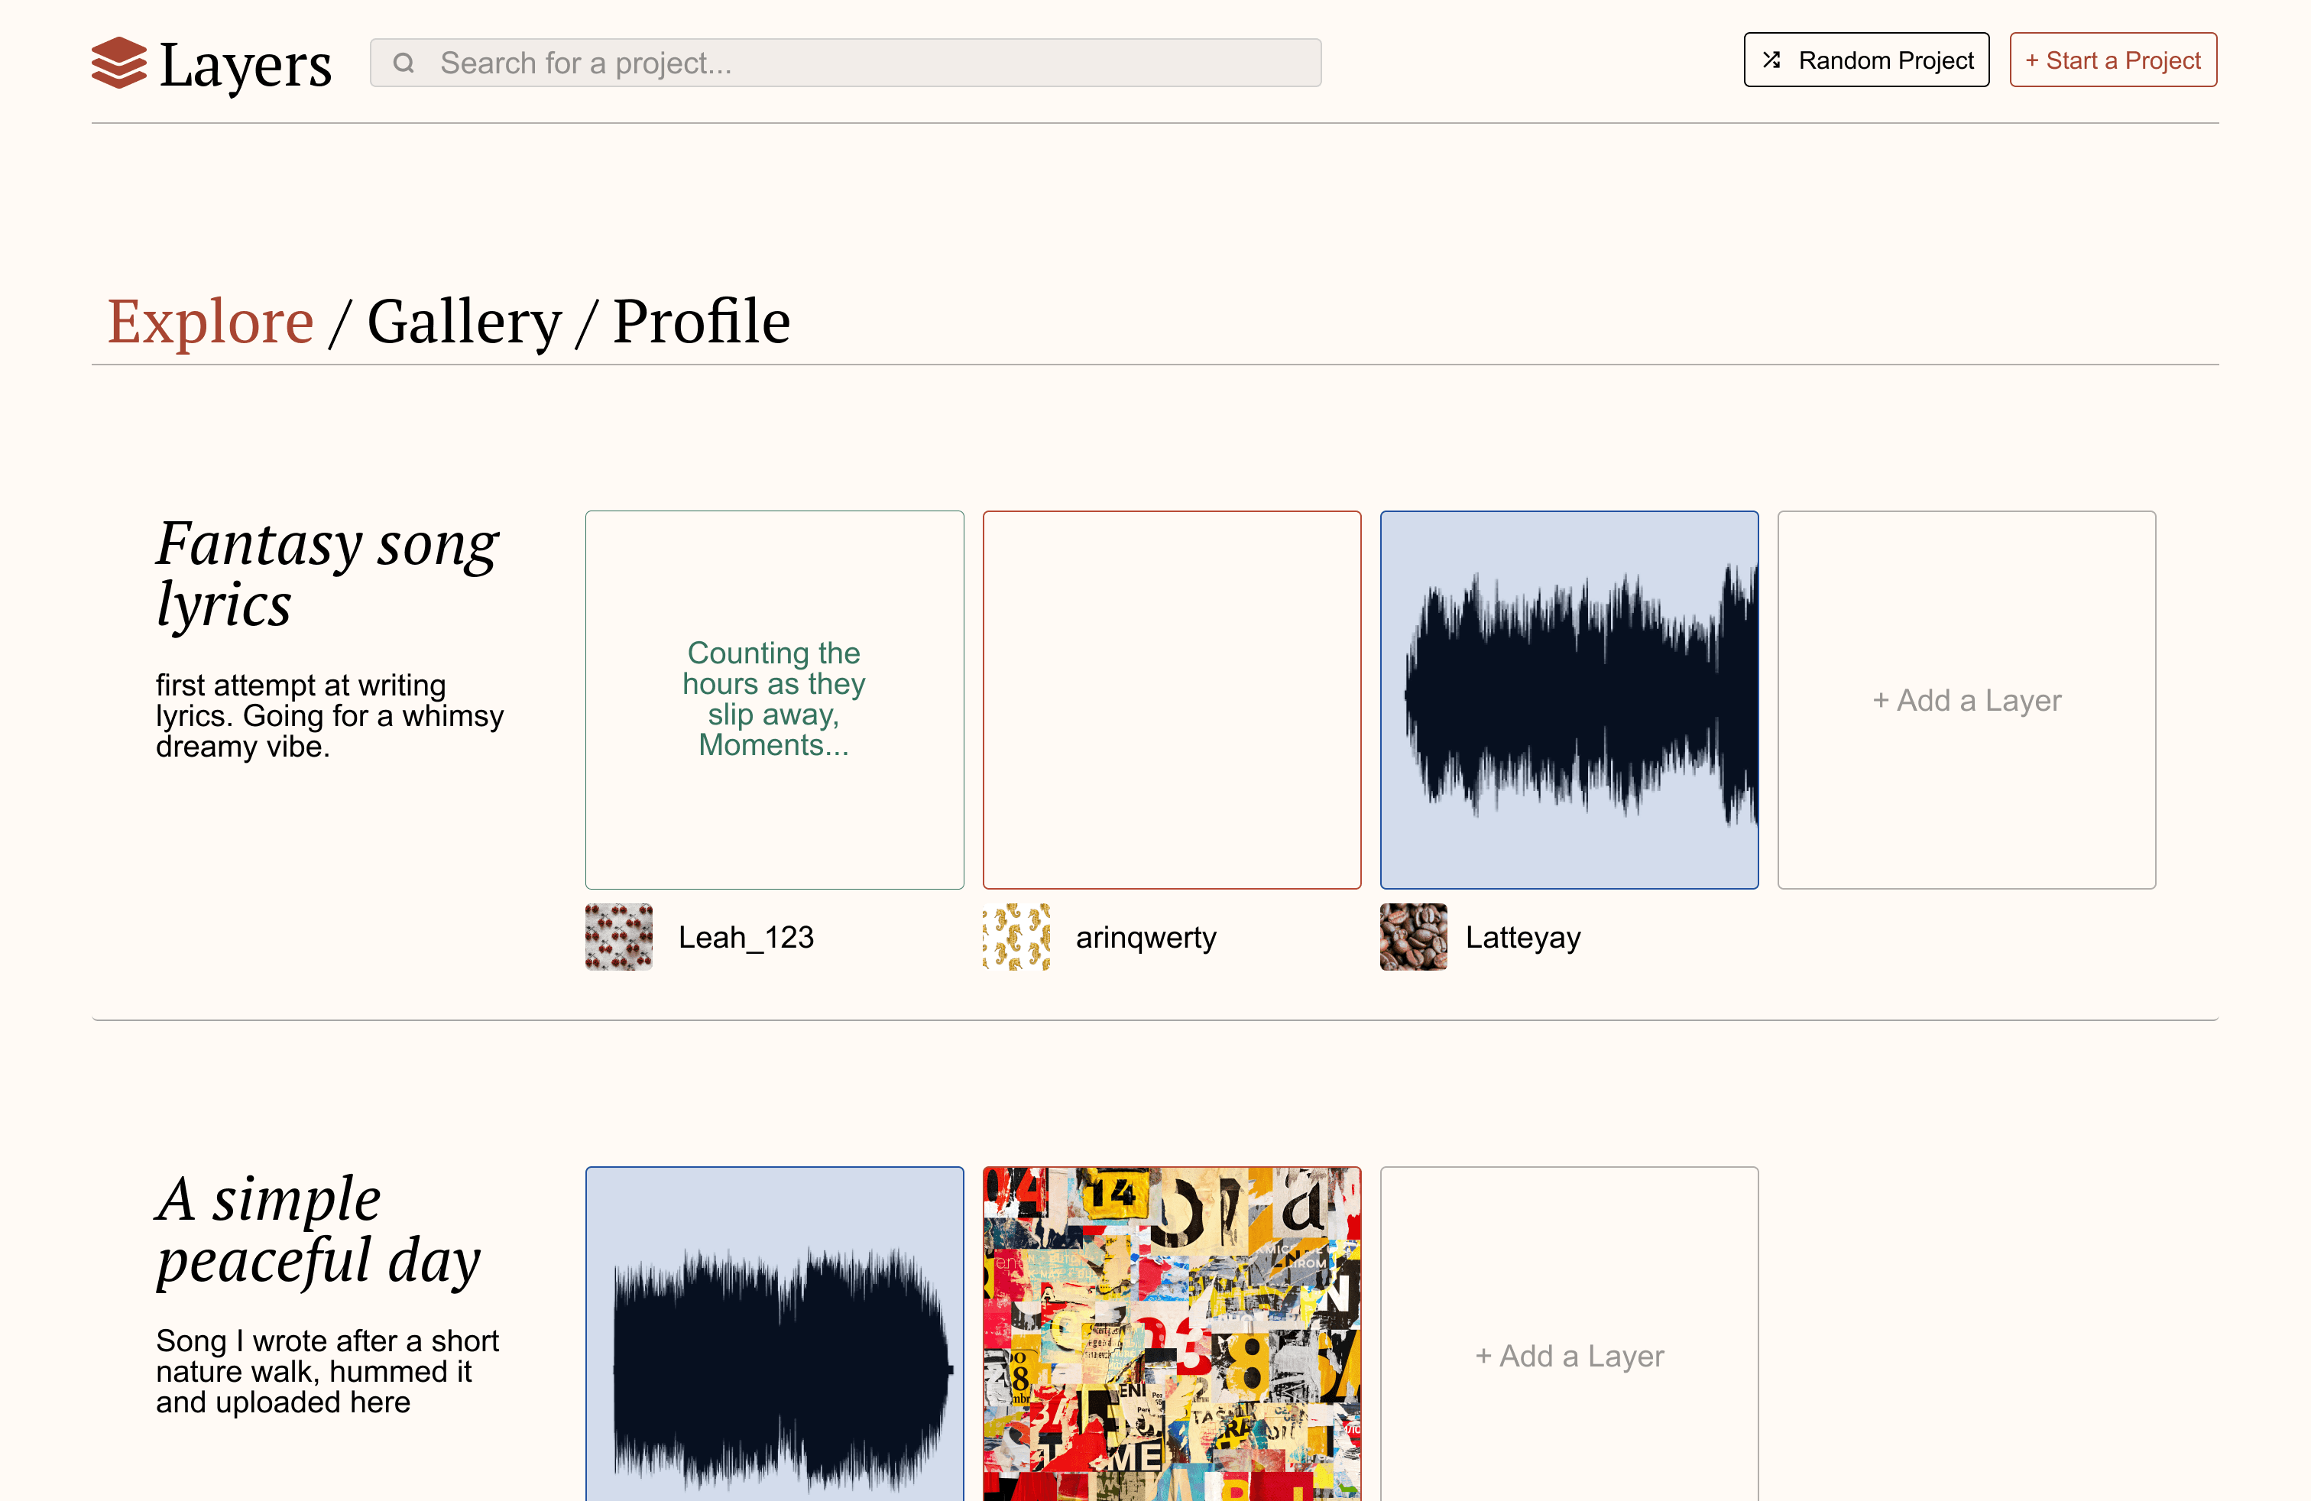Open the Counting the hours lyrics layer

[x=775, y=700]
